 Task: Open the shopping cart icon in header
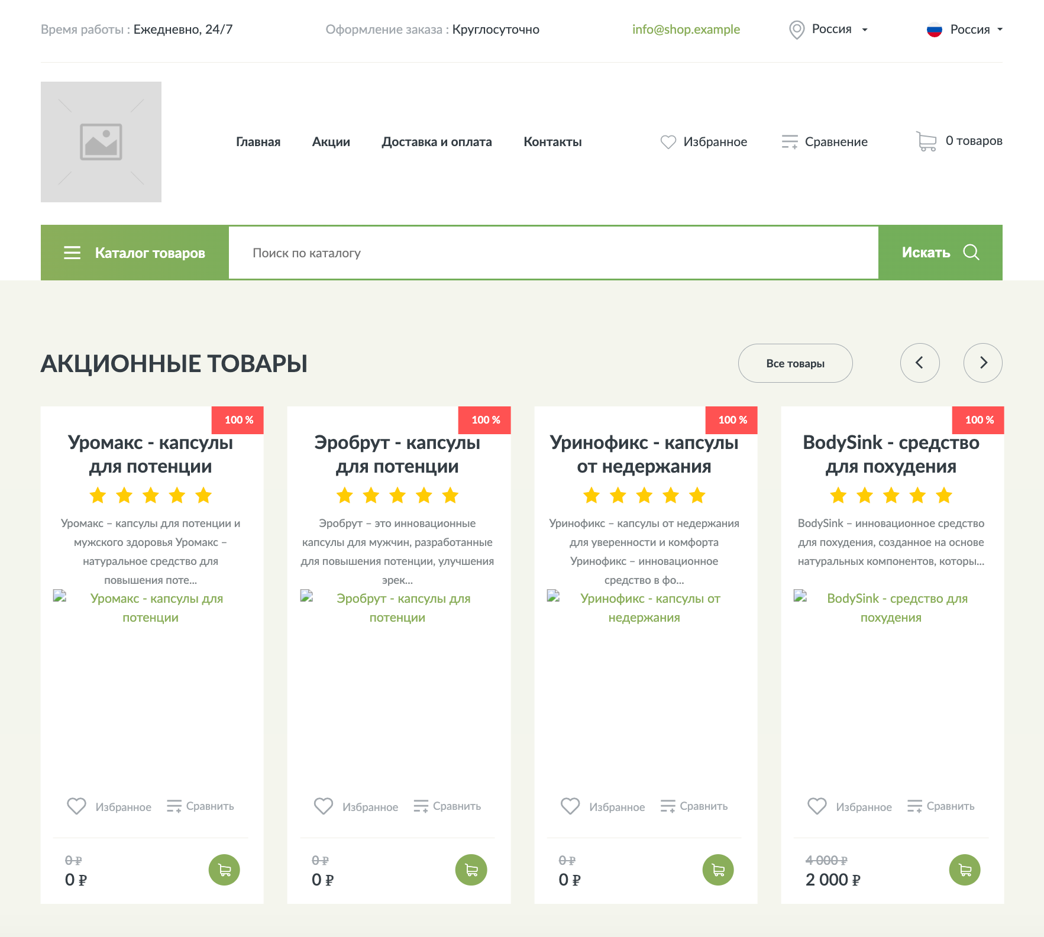[x=926, y=141]
